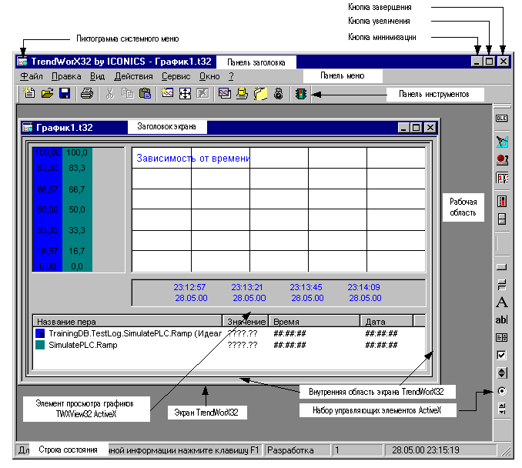
Task: Select the compass and triangle ActiveX tool
Action: [x=502, y=142]
